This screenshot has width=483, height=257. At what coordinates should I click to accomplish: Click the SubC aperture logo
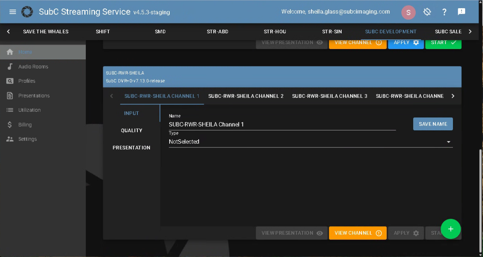click(x=27, y=12)
